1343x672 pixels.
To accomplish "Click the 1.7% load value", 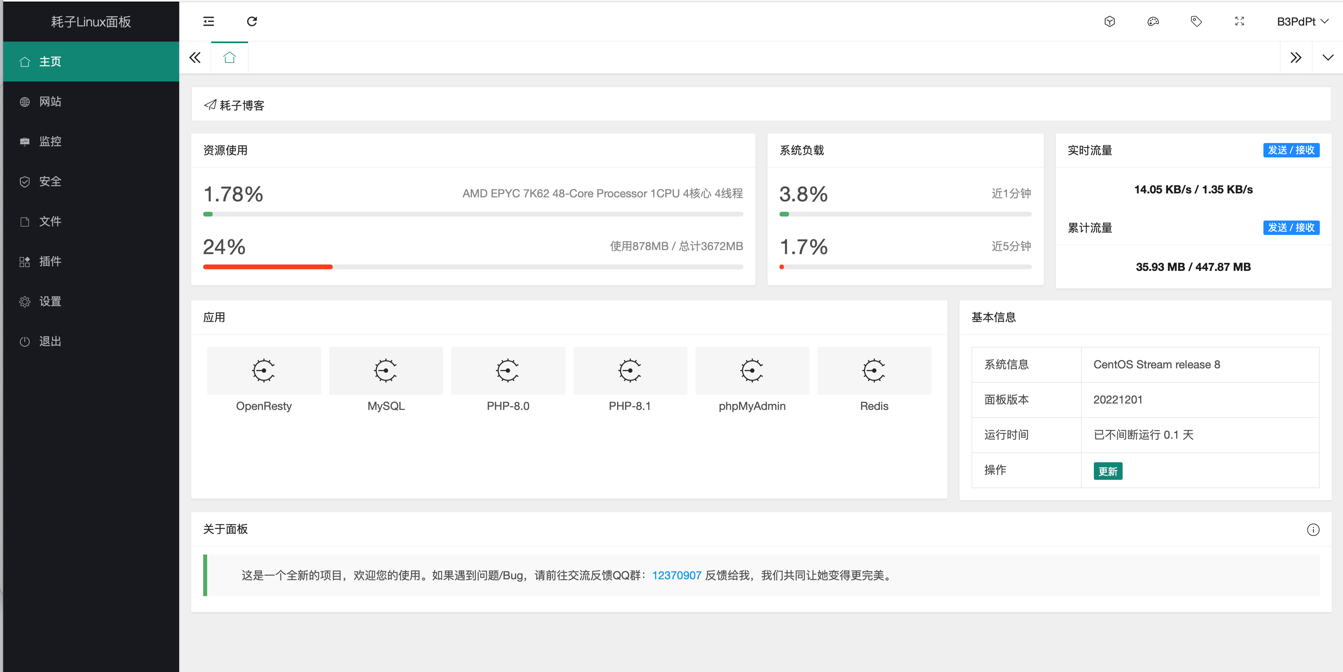I will click(803, 247).
